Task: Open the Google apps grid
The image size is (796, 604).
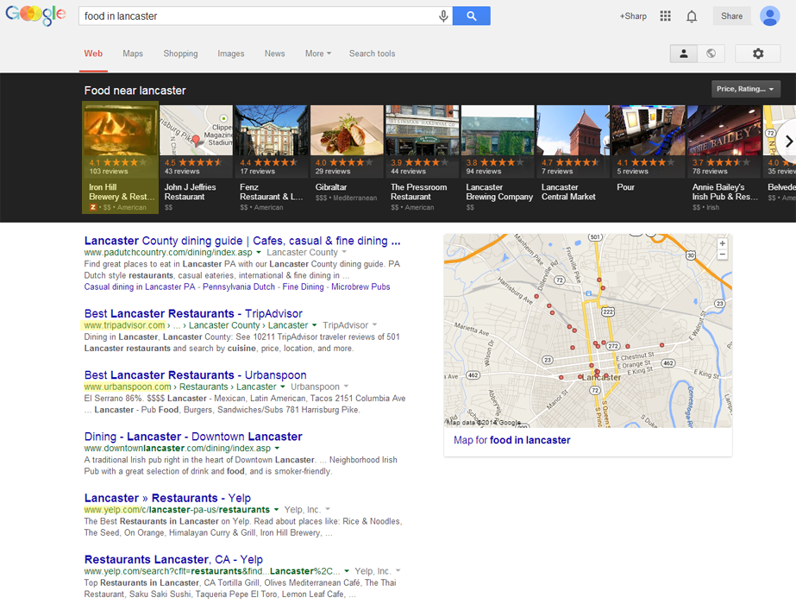Action: click(x=665, y=16)
